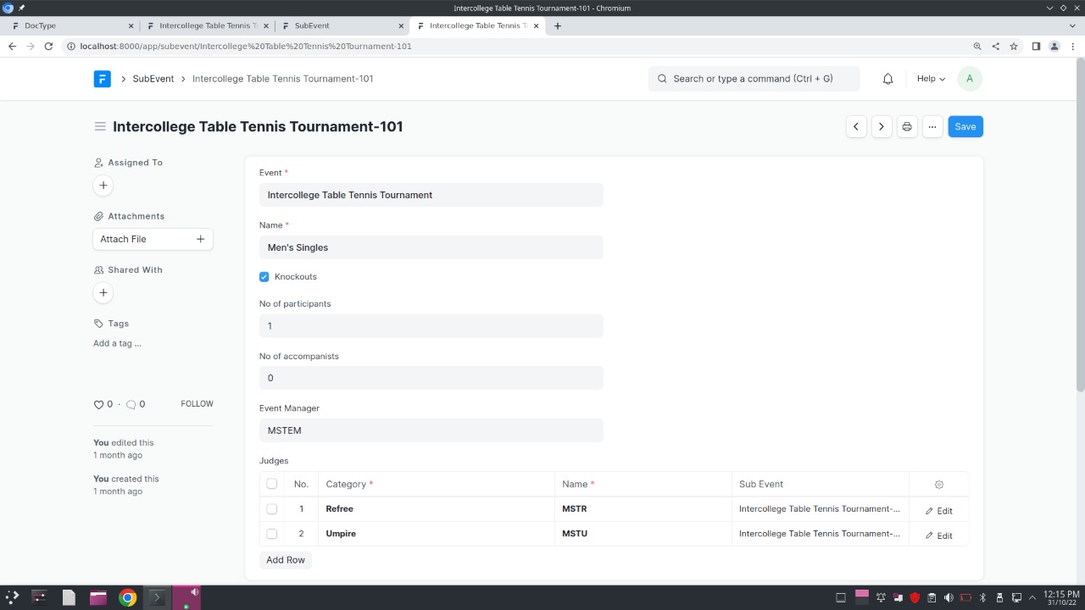Click the plus on Attach File
The height and width of the screenshot is (610, 1085).
click(x=200, y=239)
